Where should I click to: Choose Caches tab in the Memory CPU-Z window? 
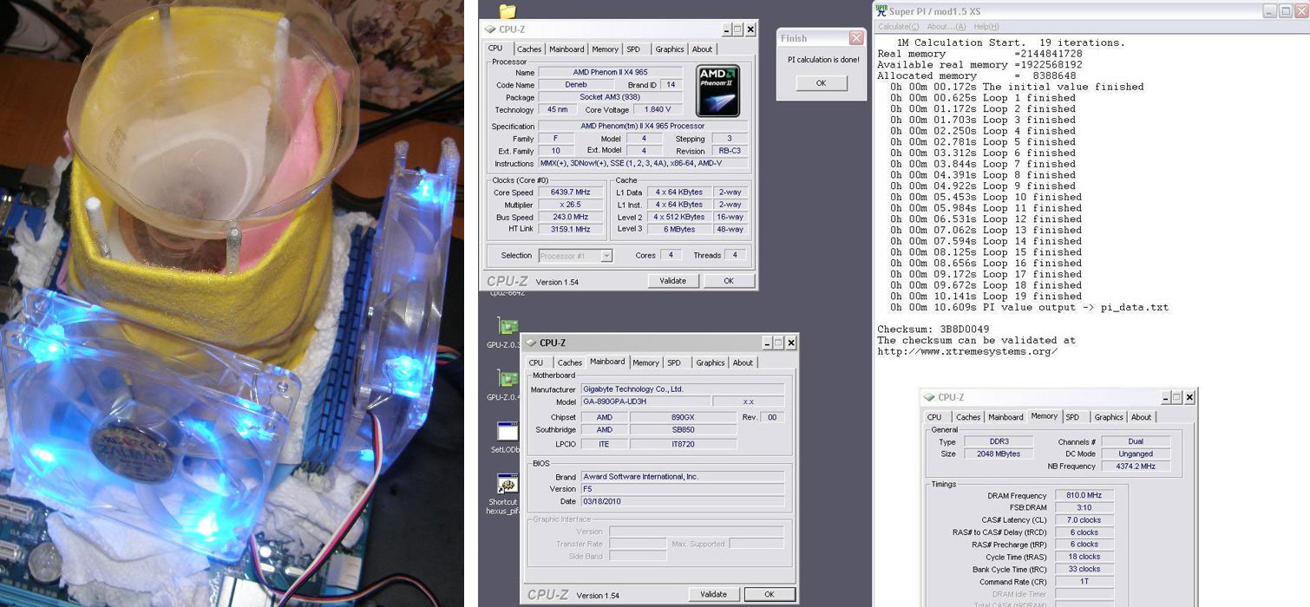pyautogui.click(x=968, y=417)
